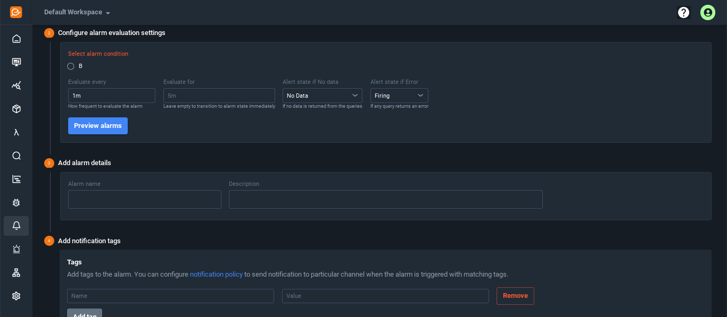Screen dimensions: 727x317
Task: Expand the Default Workspace dropdown
Action: coord(76,12)
